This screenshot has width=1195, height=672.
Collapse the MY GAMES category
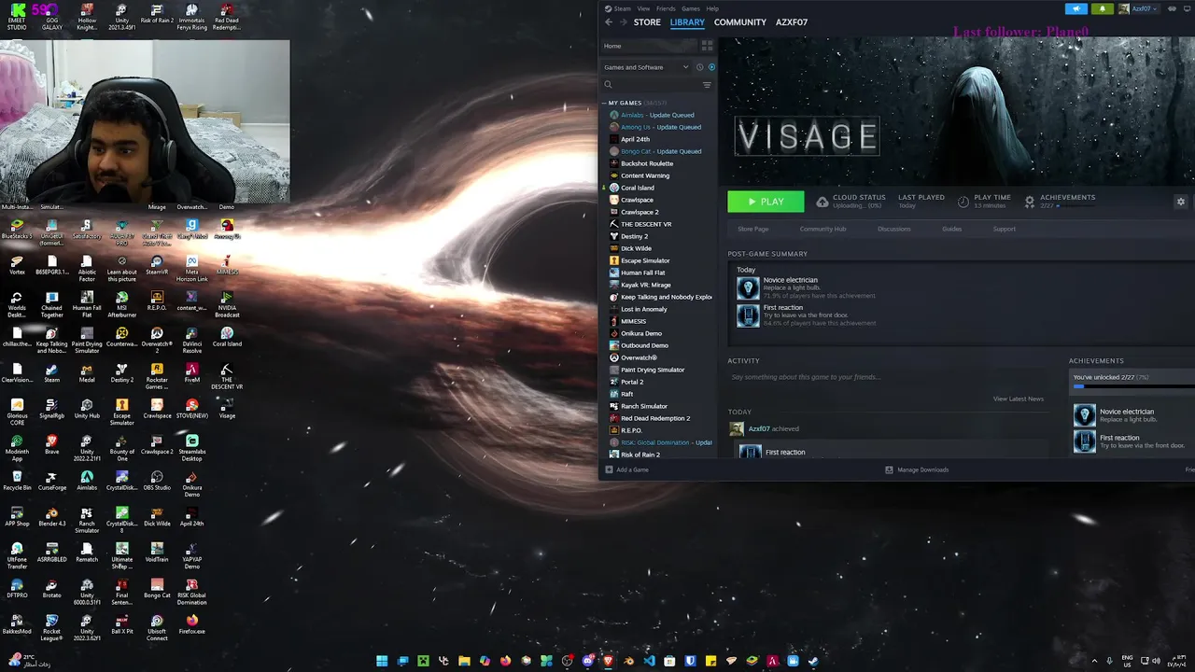(x=604, y=103)
